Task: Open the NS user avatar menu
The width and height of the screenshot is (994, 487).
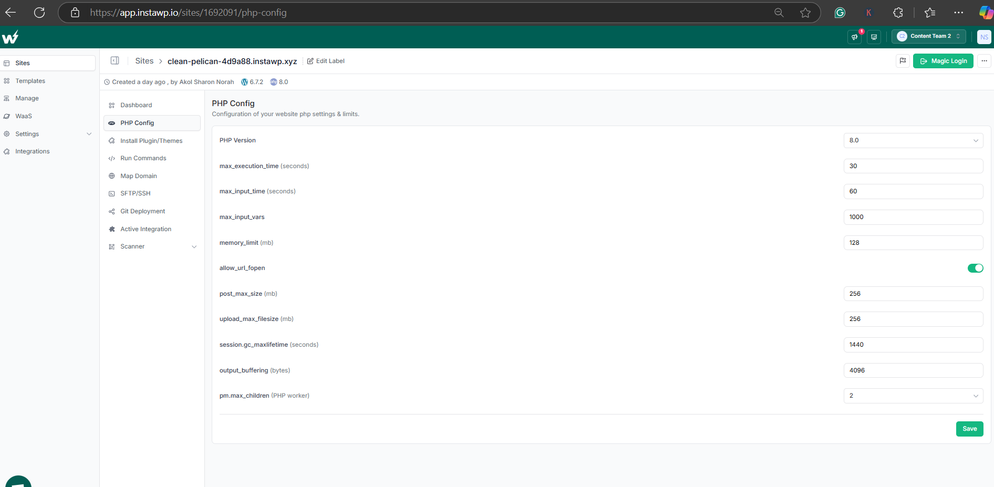Action: pyautogui.click(x=984, y=37)
